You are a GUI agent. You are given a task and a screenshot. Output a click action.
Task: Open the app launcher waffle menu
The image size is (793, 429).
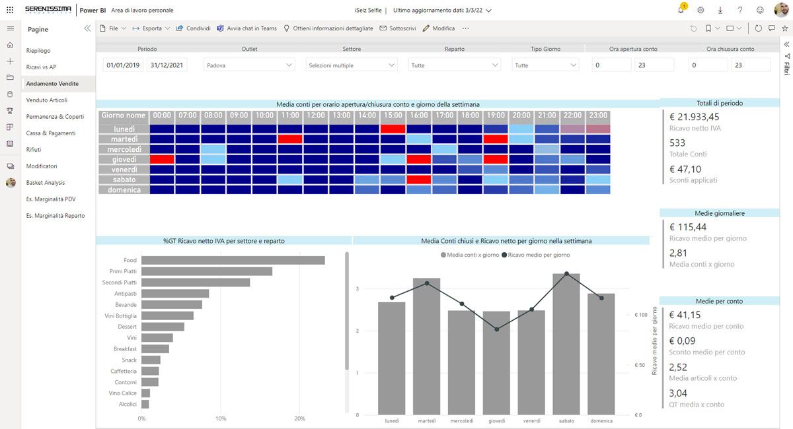click(x=10, y=11)
